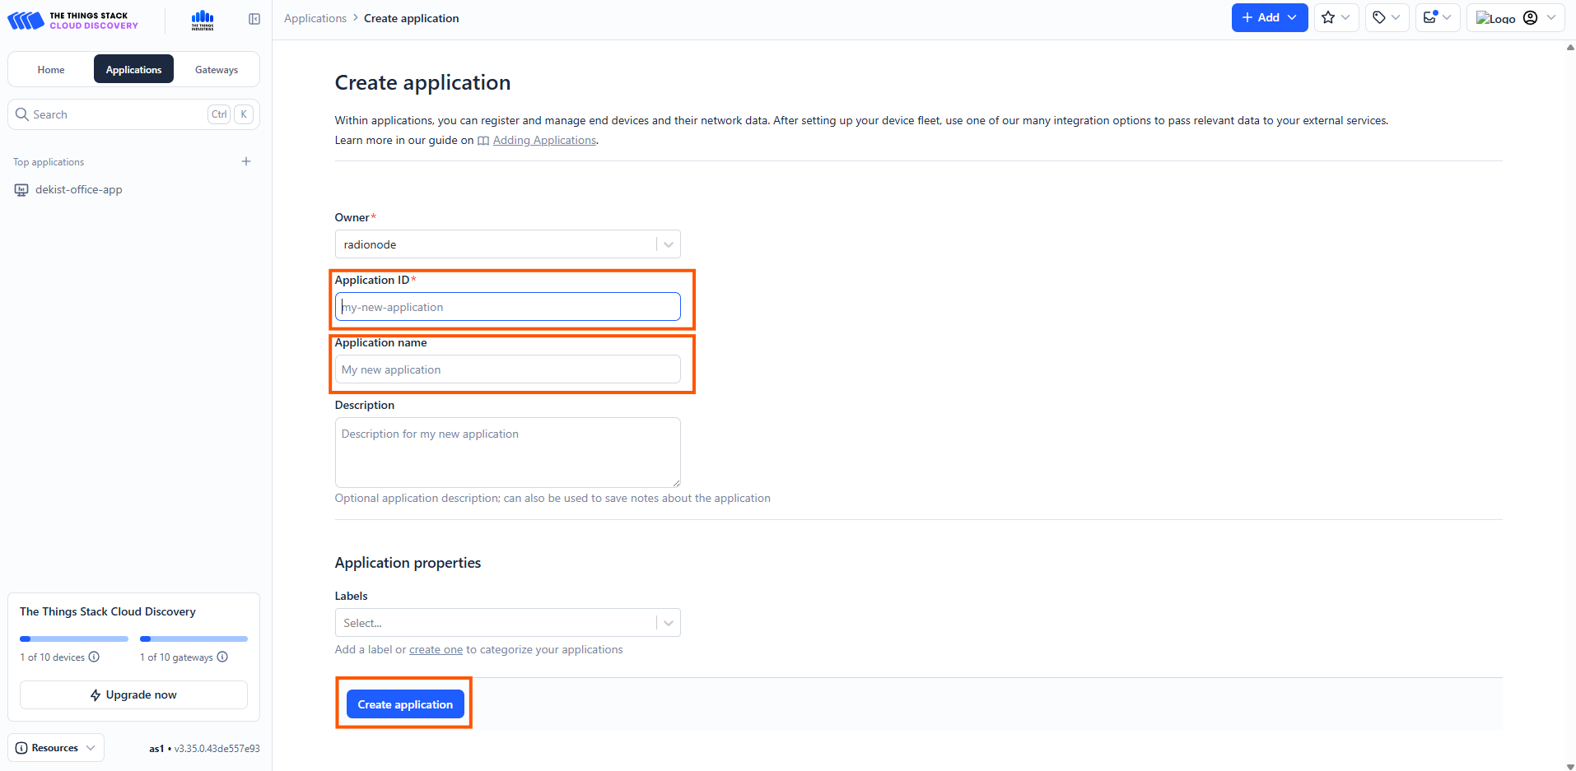
Task: Click the Application ID input field
Action: [x=507, y=307]
